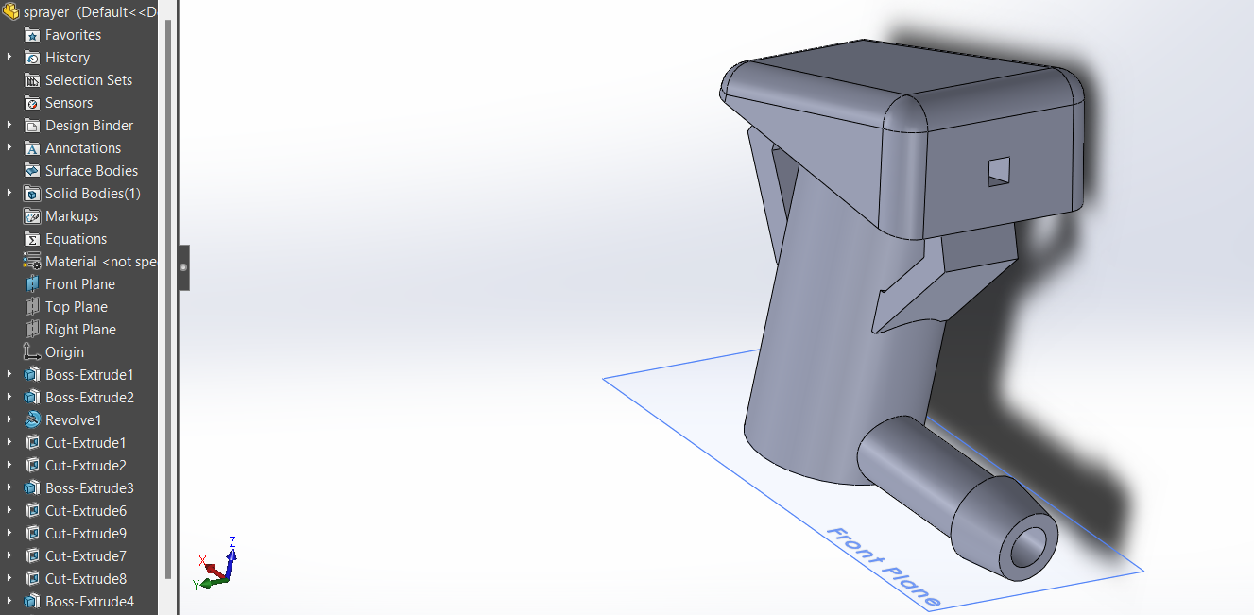The height and width of the screenshot is (615, 1254).
Task: Select the Right Plane item
Action: pos(80,330)
